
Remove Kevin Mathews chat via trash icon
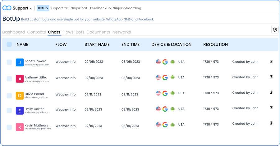(271, 123)
